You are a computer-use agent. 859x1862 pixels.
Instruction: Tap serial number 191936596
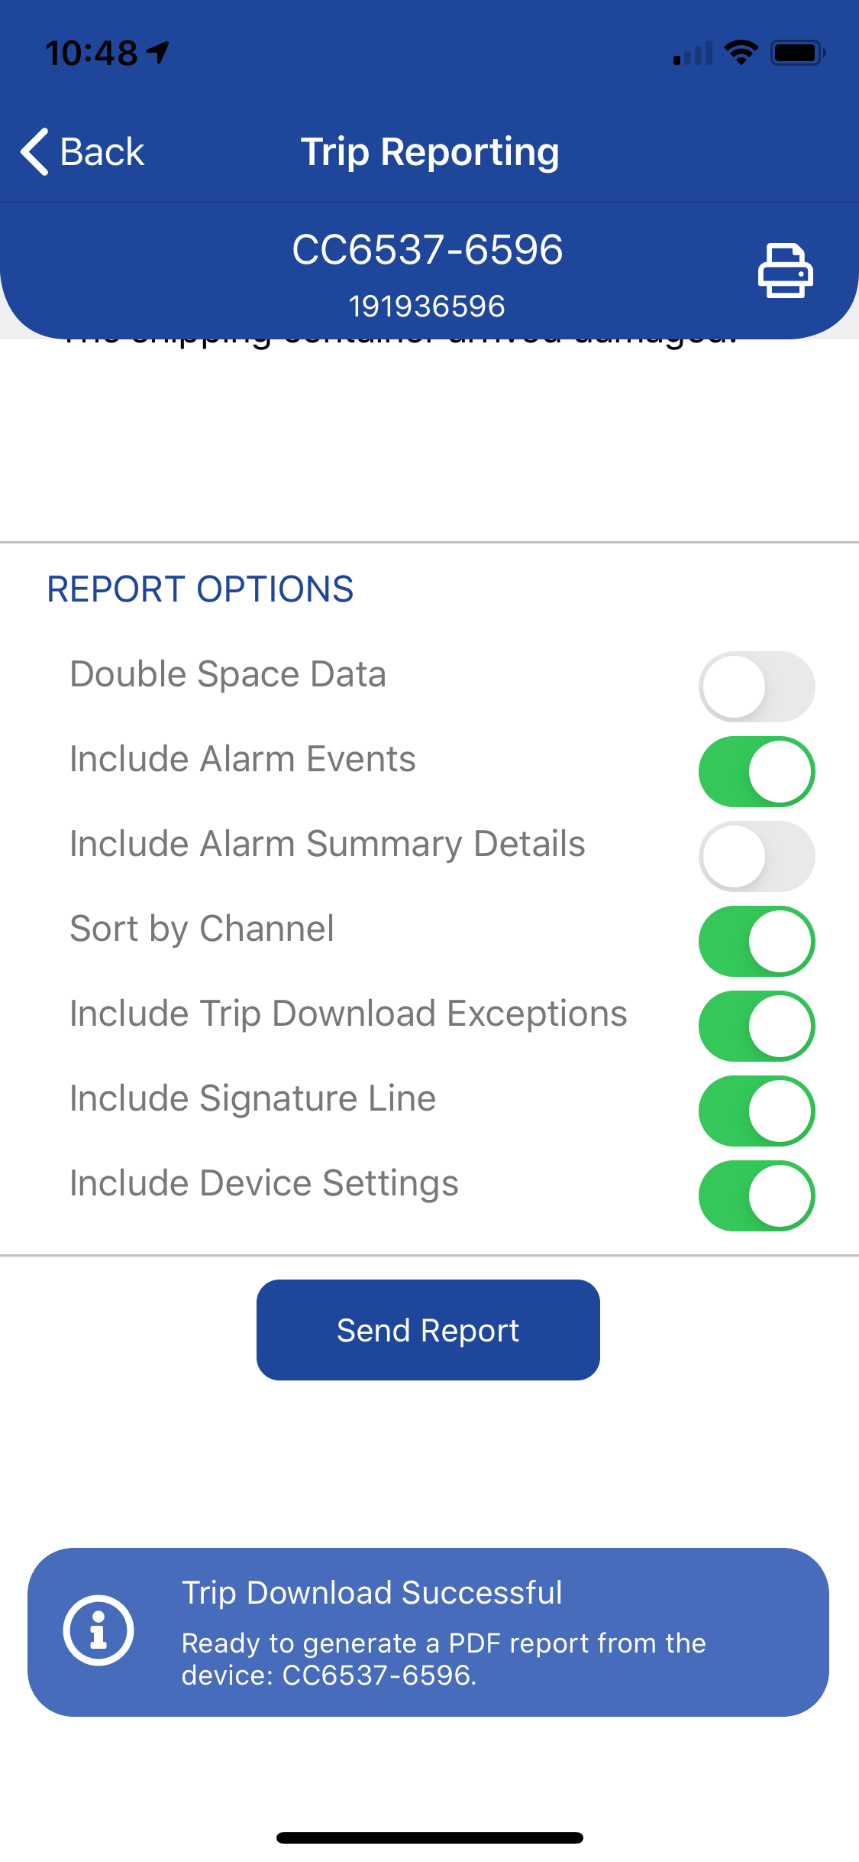click(427, 307)
